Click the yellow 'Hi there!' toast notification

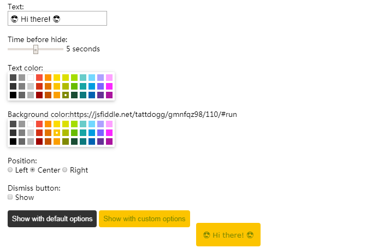pos(228,235)
